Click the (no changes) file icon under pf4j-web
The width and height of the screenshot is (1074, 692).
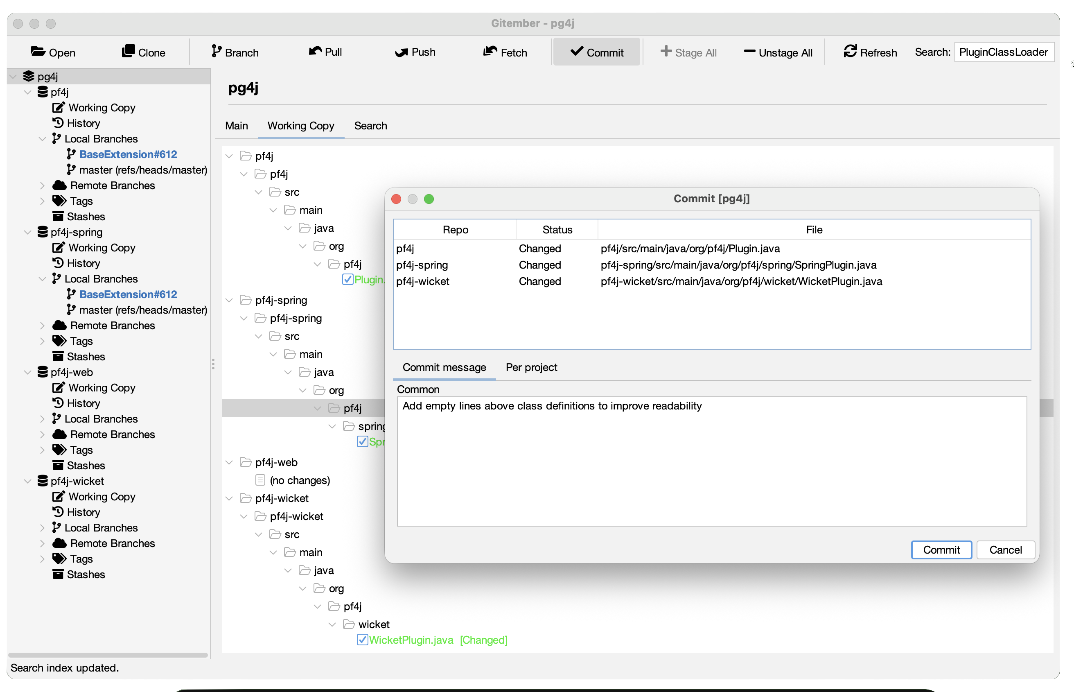click(260, 480)
